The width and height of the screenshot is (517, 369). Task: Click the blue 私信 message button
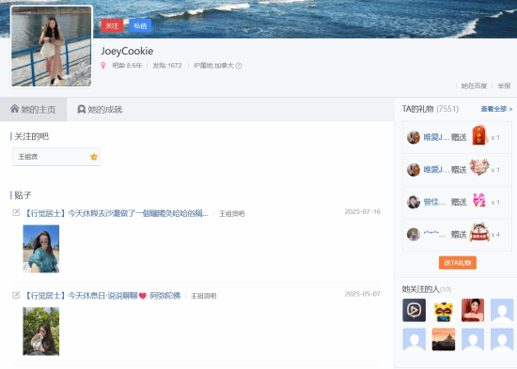coord(140,25)
